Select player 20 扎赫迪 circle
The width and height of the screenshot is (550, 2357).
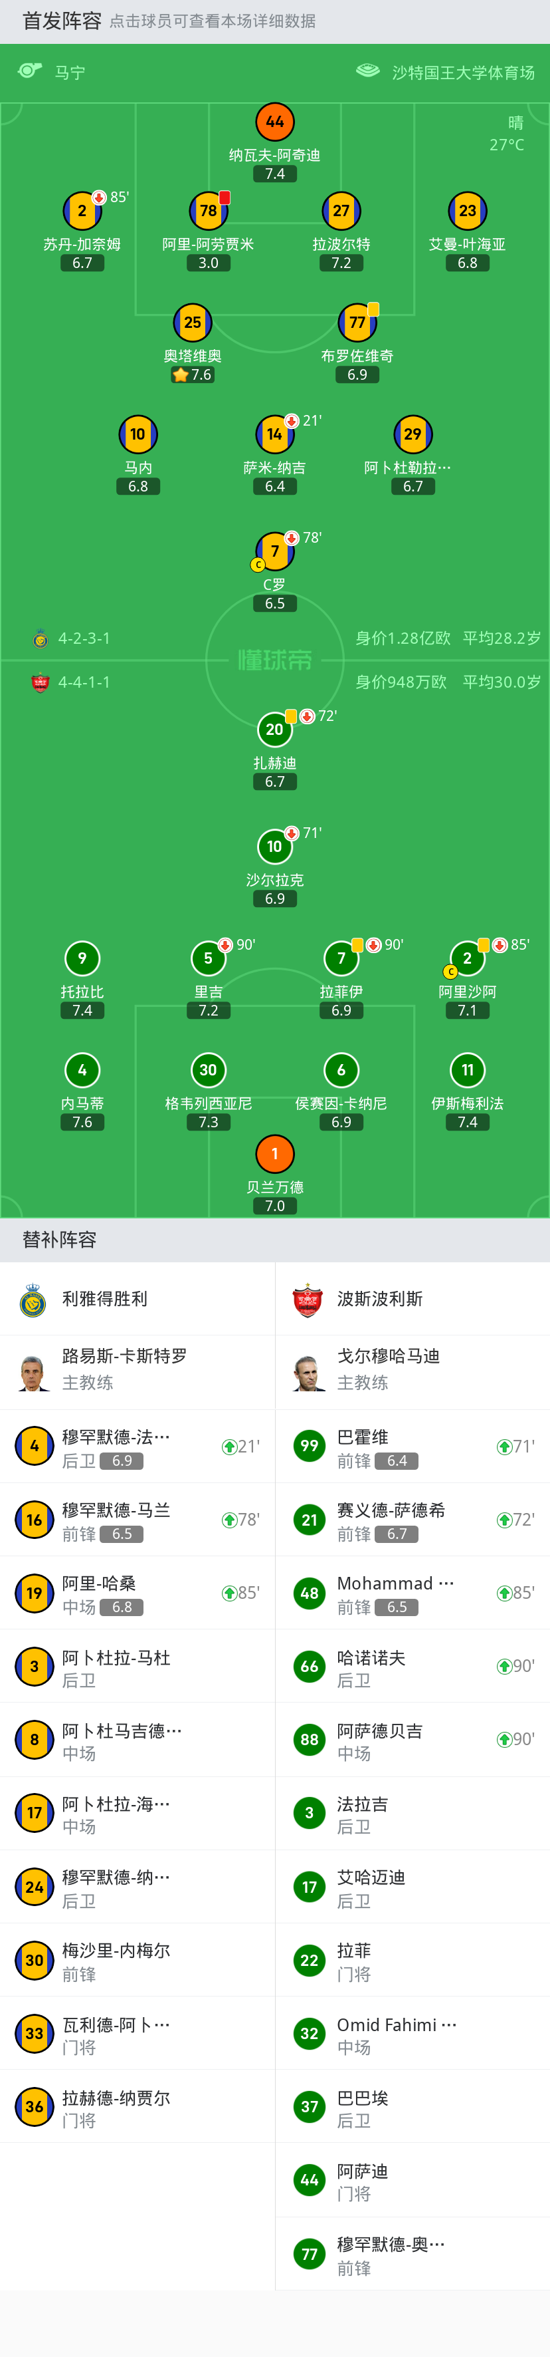275,729
